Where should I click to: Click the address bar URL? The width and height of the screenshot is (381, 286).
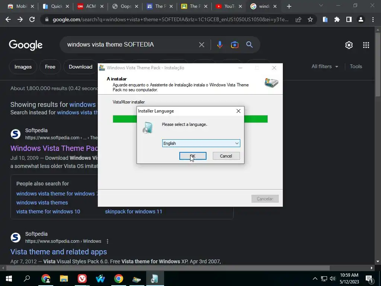170,19
